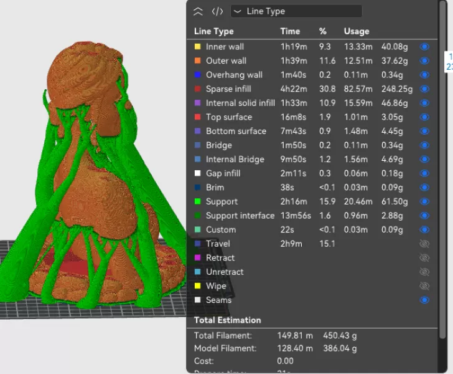Toggle visibility of Outer wall lines

pos(425,61)
